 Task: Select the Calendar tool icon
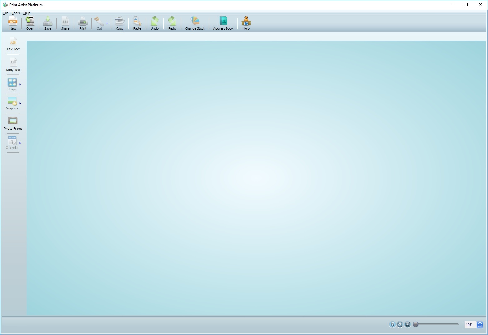(12, 143)
